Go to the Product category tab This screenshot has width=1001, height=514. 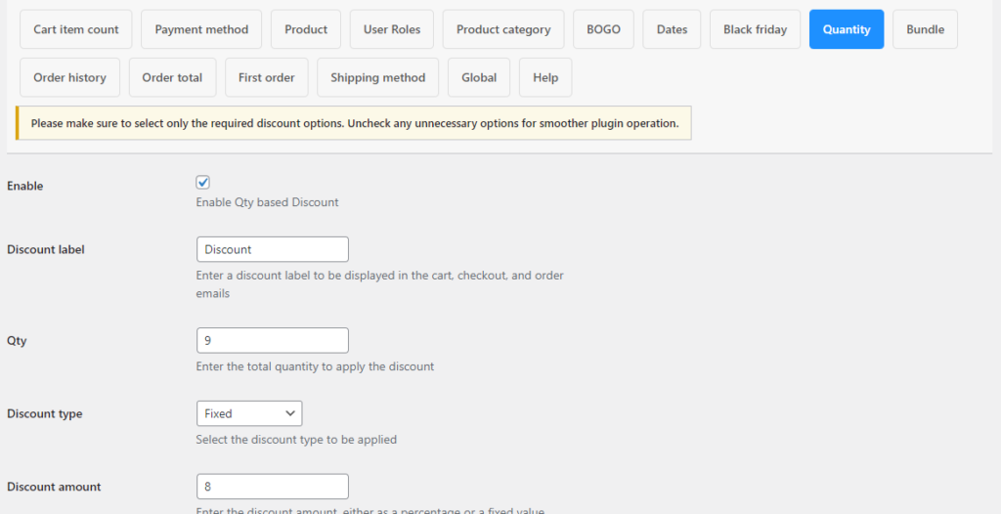(503, 29)
